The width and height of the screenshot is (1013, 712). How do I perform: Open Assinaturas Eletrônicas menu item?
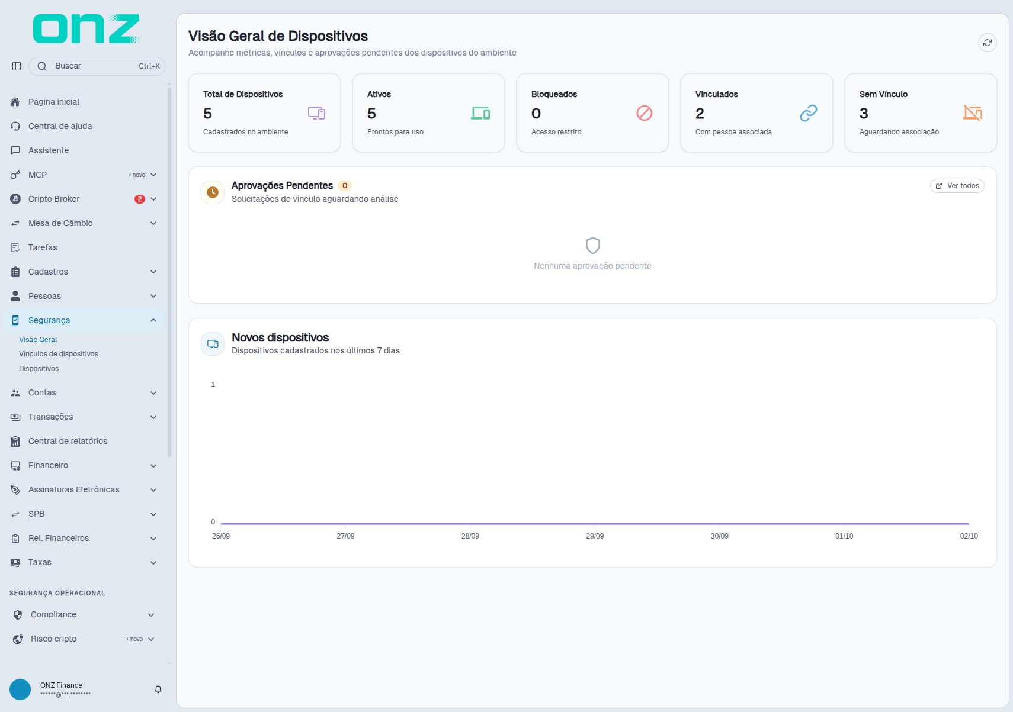tap(84, 489)
